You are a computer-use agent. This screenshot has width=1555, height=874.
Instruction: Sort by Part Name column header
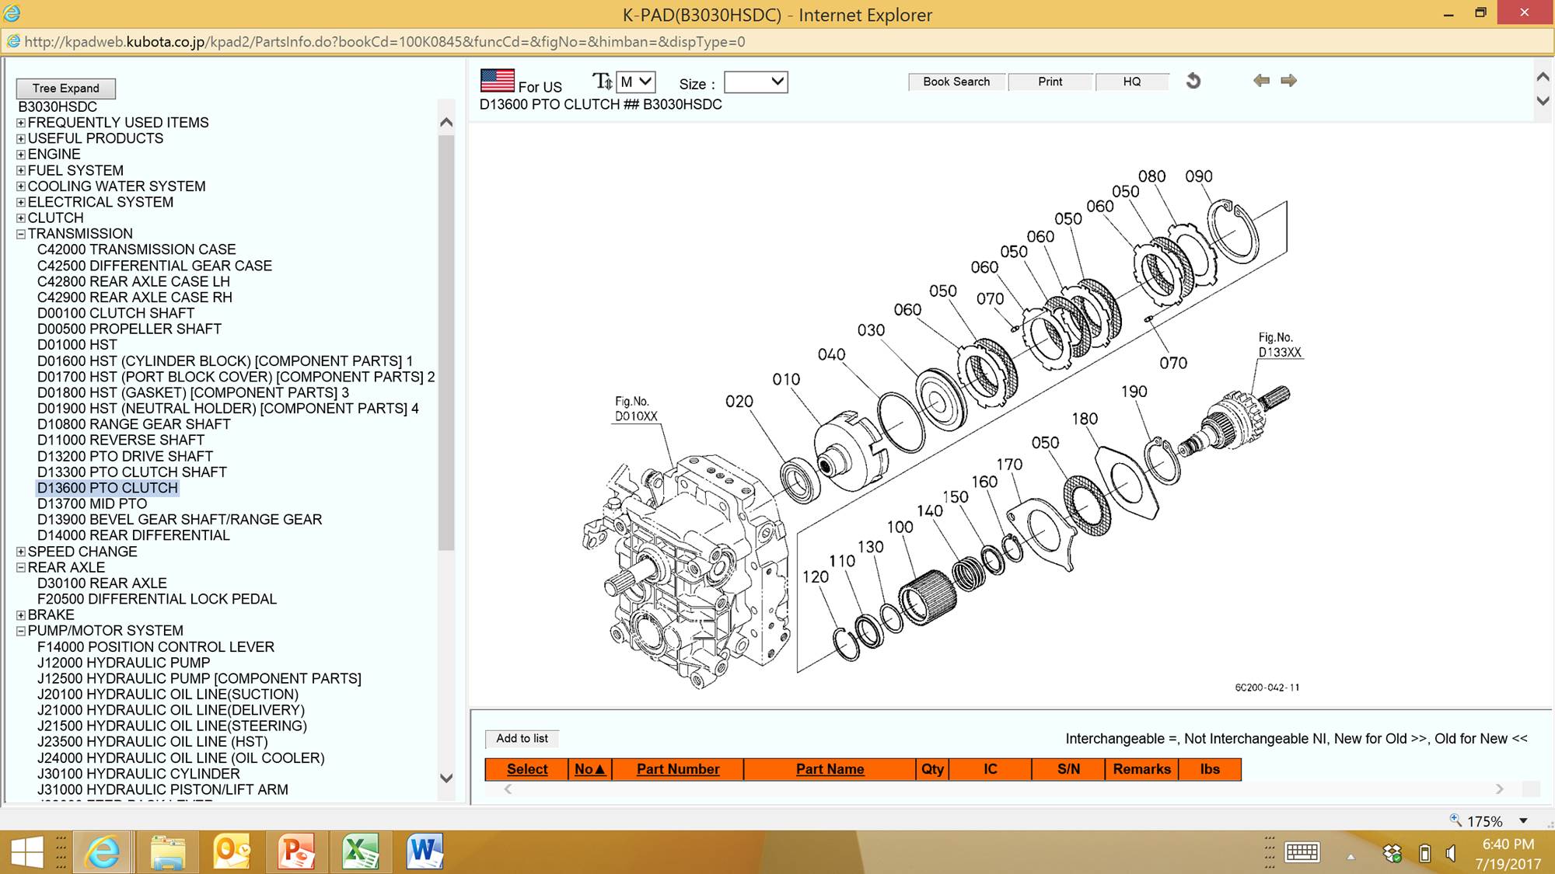830,769
